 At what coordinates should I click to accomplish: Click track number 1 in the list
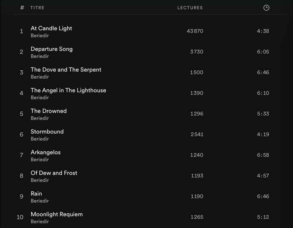click(x=21, y=31)
